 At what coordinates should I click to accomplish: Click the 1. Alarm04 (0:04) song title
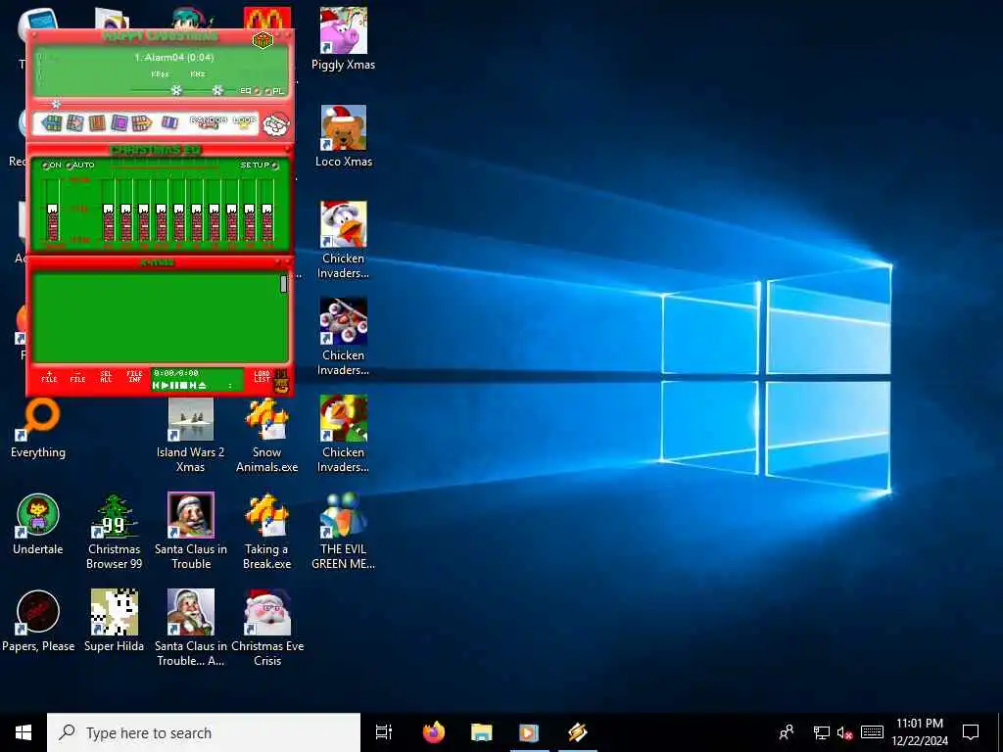[x=174, y=58]
